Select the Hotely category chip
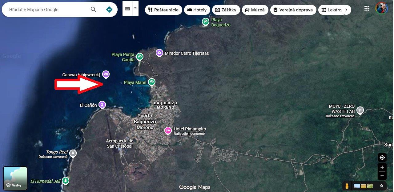The height and width of the screenshot is (192, 394). point(197,10)
